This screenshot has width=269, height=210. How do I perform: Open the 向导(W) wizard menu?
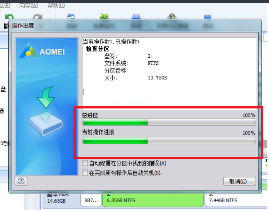click(29, 5)
